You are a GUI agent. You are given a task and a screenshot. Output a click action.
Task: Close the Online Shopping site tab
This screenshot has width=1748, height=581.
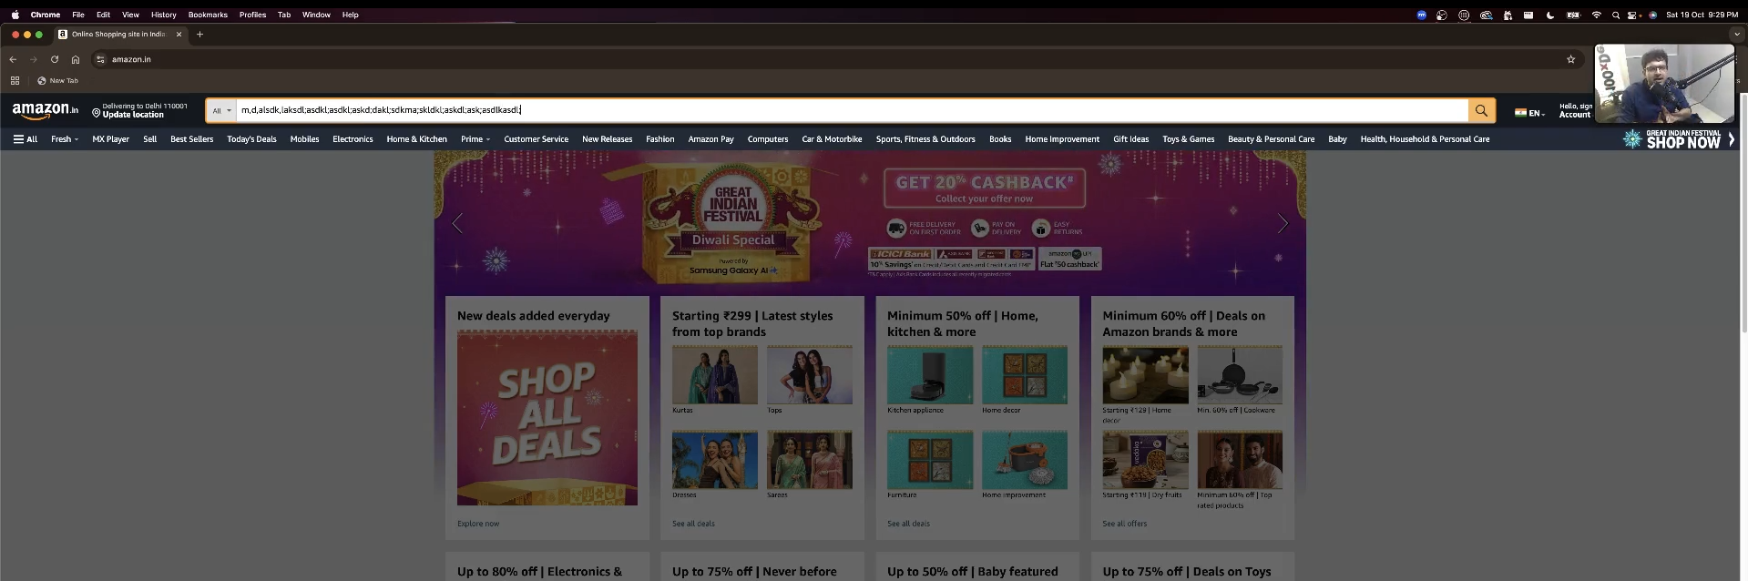(179, 35)
